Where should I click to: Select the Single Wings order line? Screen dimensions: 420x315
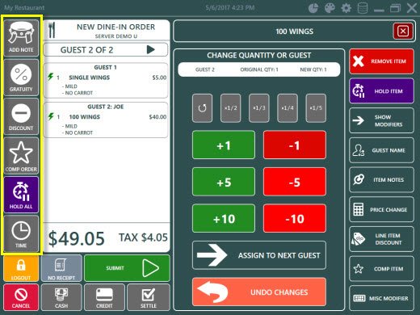[x=106, y=81]
